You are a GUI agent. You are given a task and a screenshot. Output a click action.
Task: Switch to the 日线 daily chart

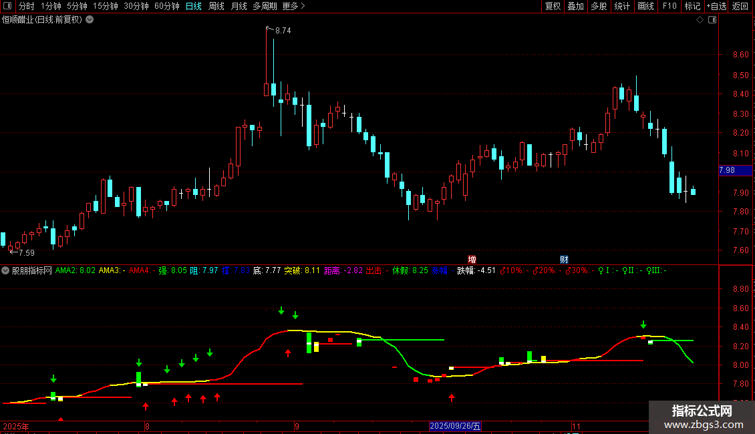(x=194, y=6)
